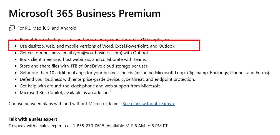Image resolution: width=280 pixels, height=135 pixels.
Task: Click the Teams client meetings bullet
Action: 83,59
